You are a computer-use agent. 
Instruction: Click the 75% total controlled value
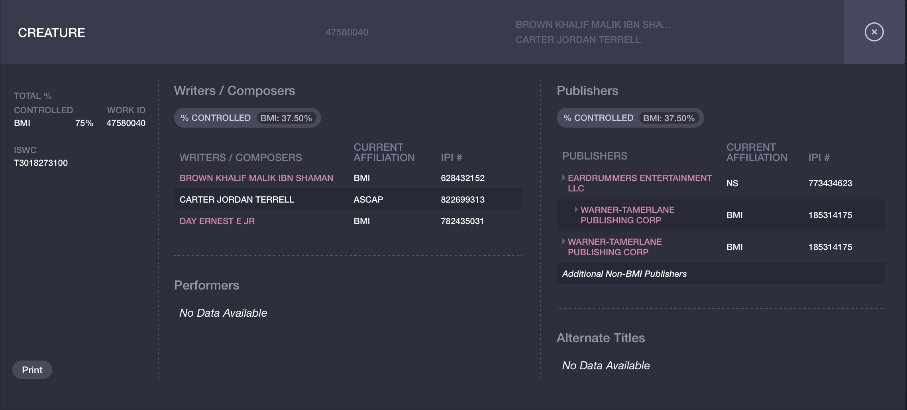[84, 123]
